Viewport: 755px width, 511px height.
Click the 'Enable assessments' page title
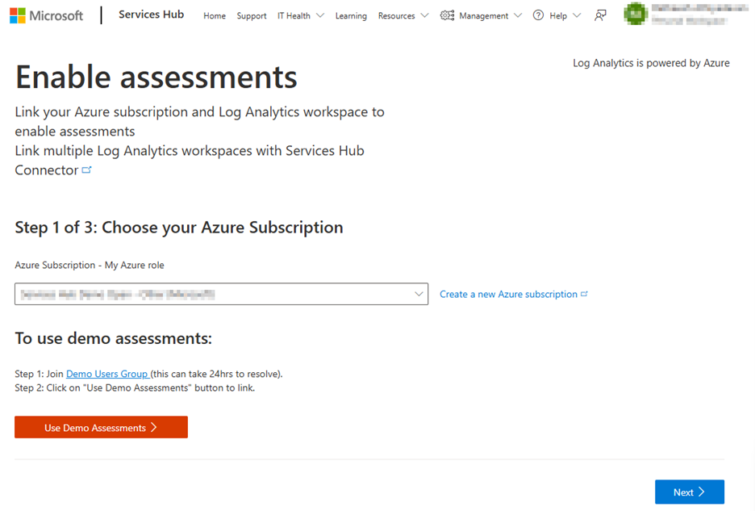pos(156,77)
